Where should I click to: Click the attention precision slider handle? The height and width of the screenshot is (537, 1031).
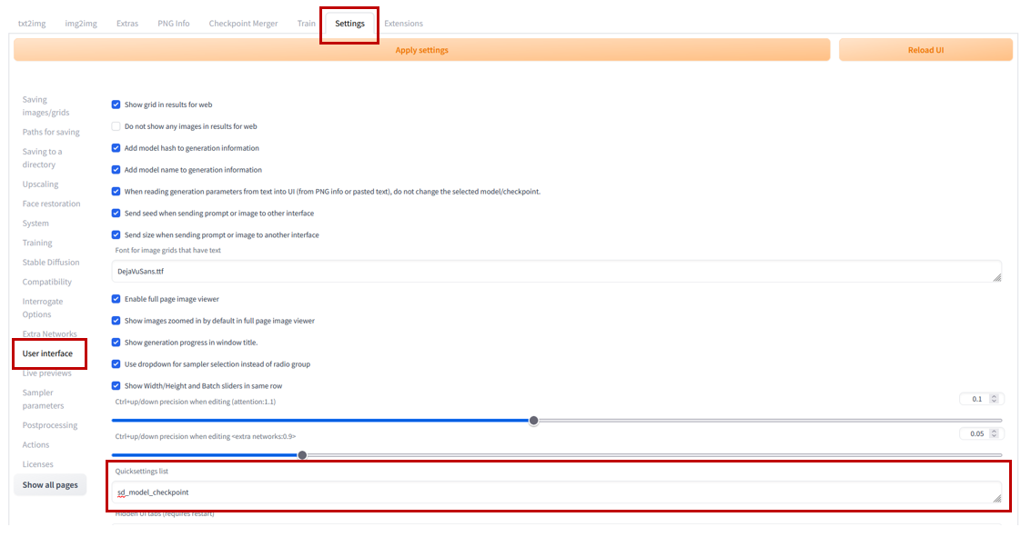(x=534, y=421)
